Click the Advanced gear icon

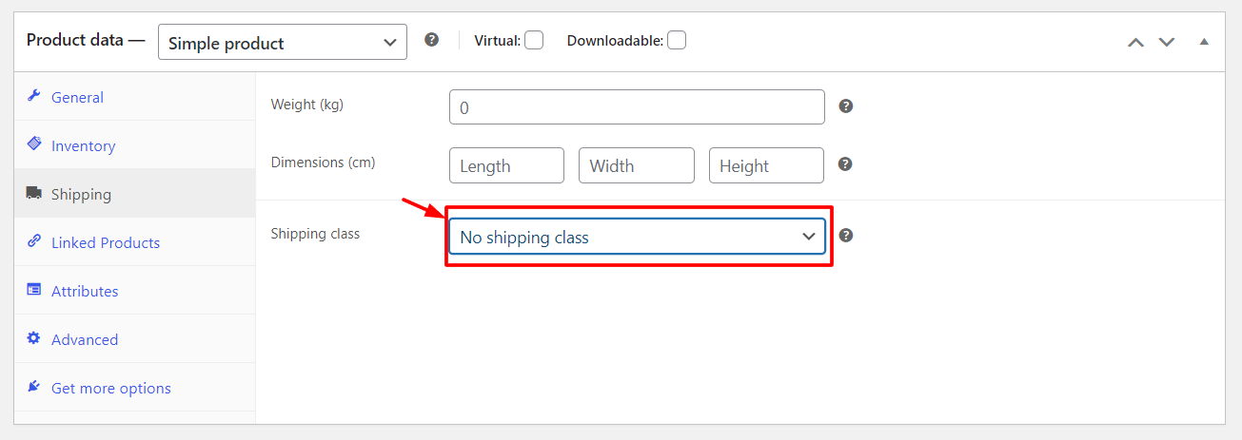34,338
